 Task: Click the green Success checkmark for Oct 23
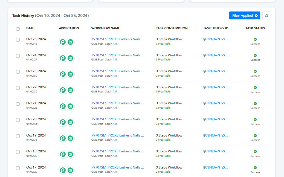255,71
